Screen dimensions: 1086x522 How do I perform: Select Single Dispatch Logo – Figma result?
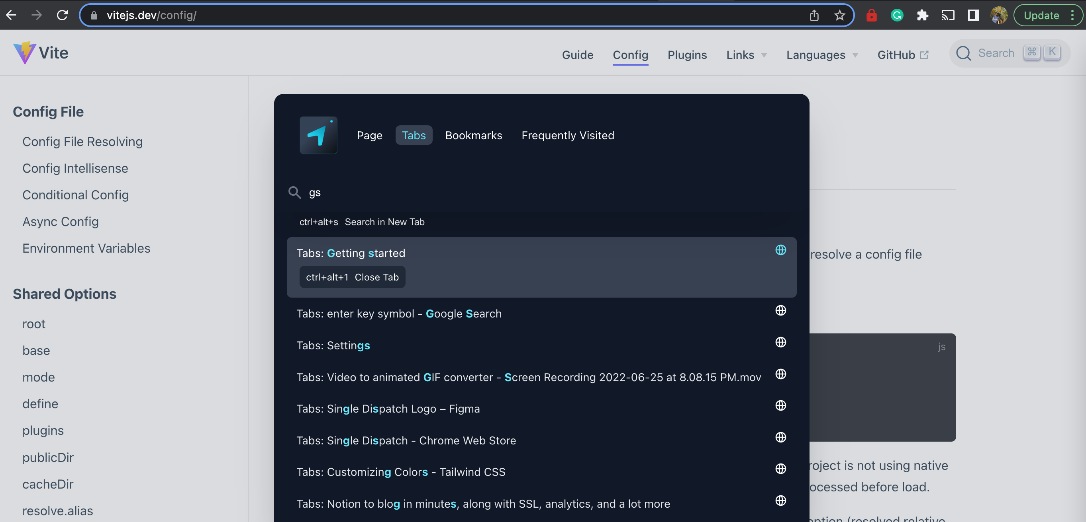coord(541,409)
